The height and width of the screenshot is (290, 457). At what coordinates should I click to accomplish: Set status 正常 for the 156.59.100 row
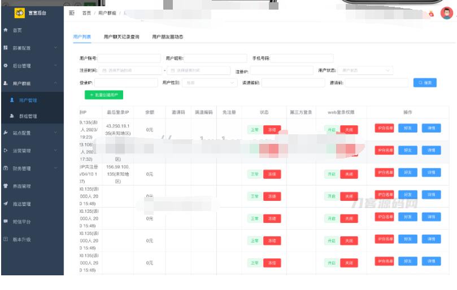pos(255,174)
